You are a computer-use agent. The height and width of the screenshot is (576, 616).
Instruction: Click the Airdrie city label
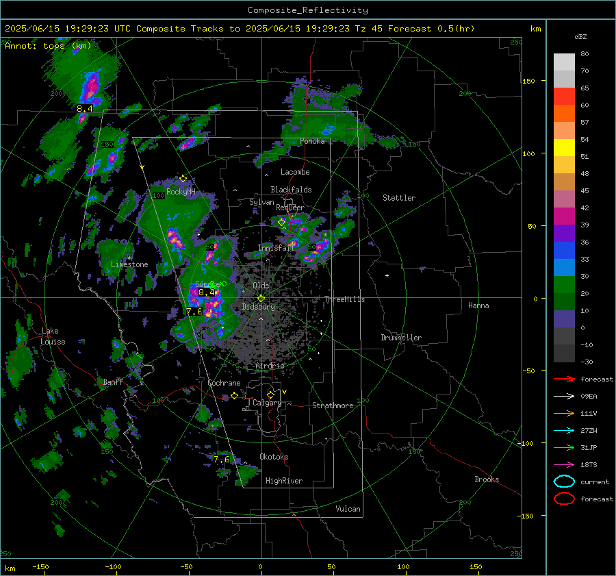(270, 366)
